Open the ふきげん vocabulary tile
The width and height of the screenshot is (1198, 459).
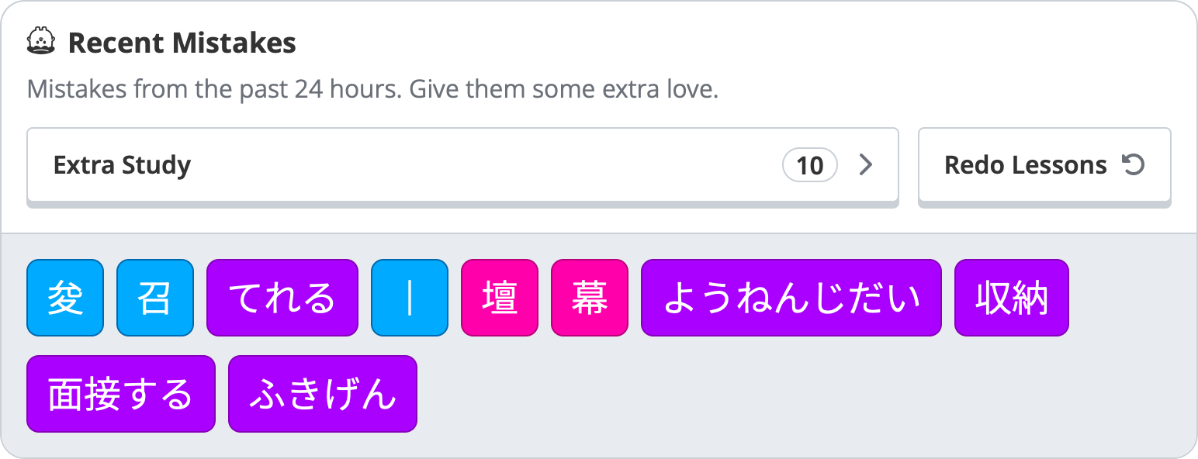[x=323, y=394]
